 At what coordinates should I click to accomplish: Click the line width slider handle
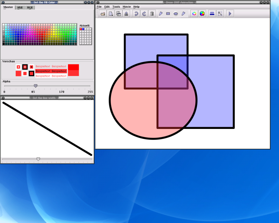pyautogui.click(x=38, y=159)
